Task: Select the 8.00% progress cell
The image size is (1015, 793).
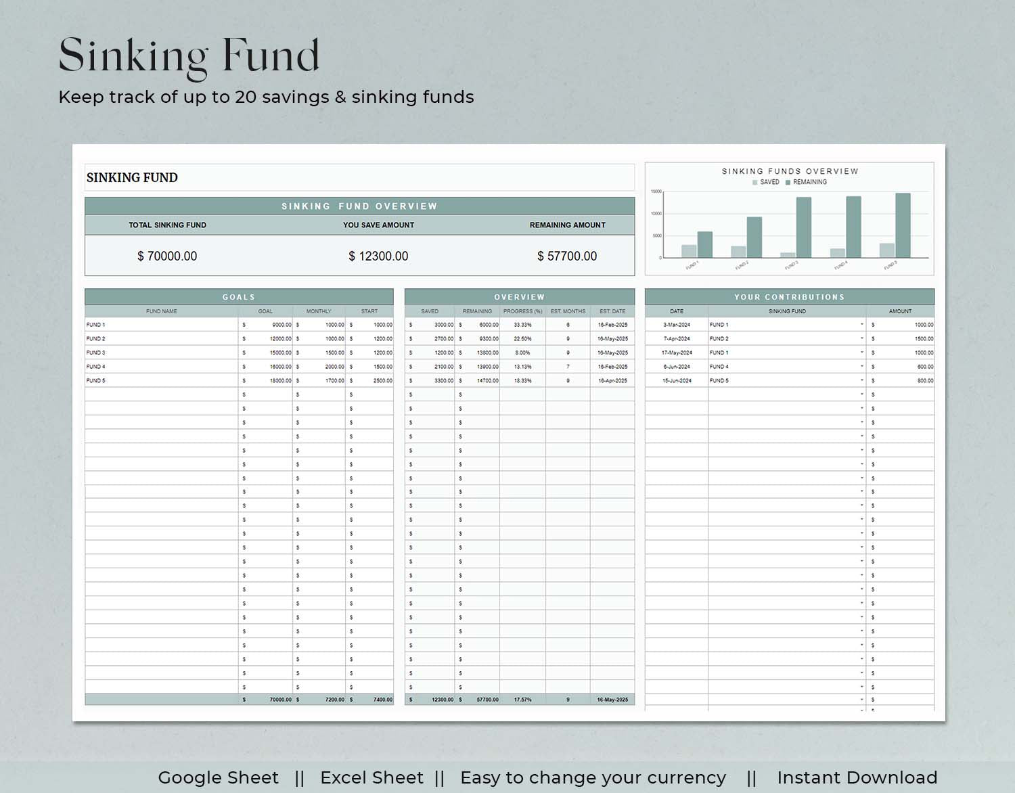Action: [x=522, y=353]
